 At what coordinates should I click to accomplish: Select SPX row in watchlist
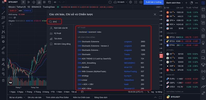pos(182,20)
